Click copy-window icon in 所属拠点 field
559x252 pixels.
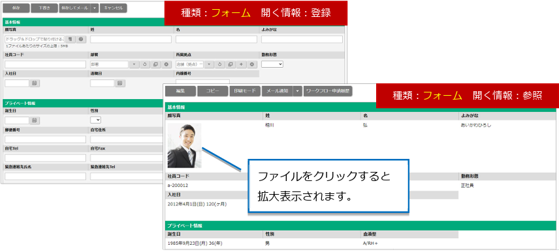pyautogui.click(x=231, y=64)
